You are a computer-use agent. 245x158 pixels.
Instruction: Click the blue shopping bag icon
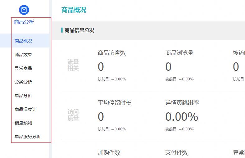(x=24, y=10)
